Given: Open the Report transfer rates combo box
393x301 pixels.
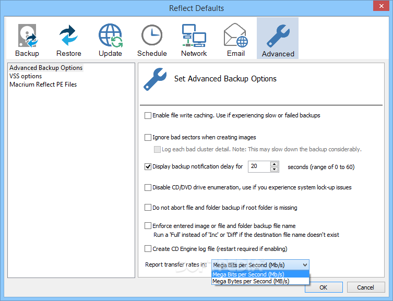Looking at the screenshot, I should coord(260,265).
